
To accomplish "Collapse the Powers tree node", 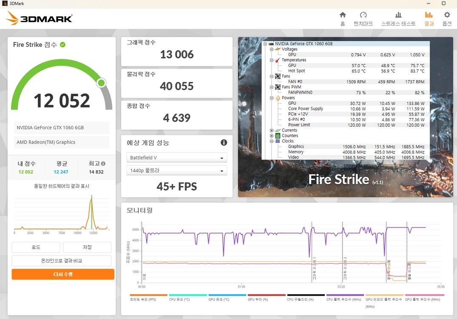I will (271, 98).
